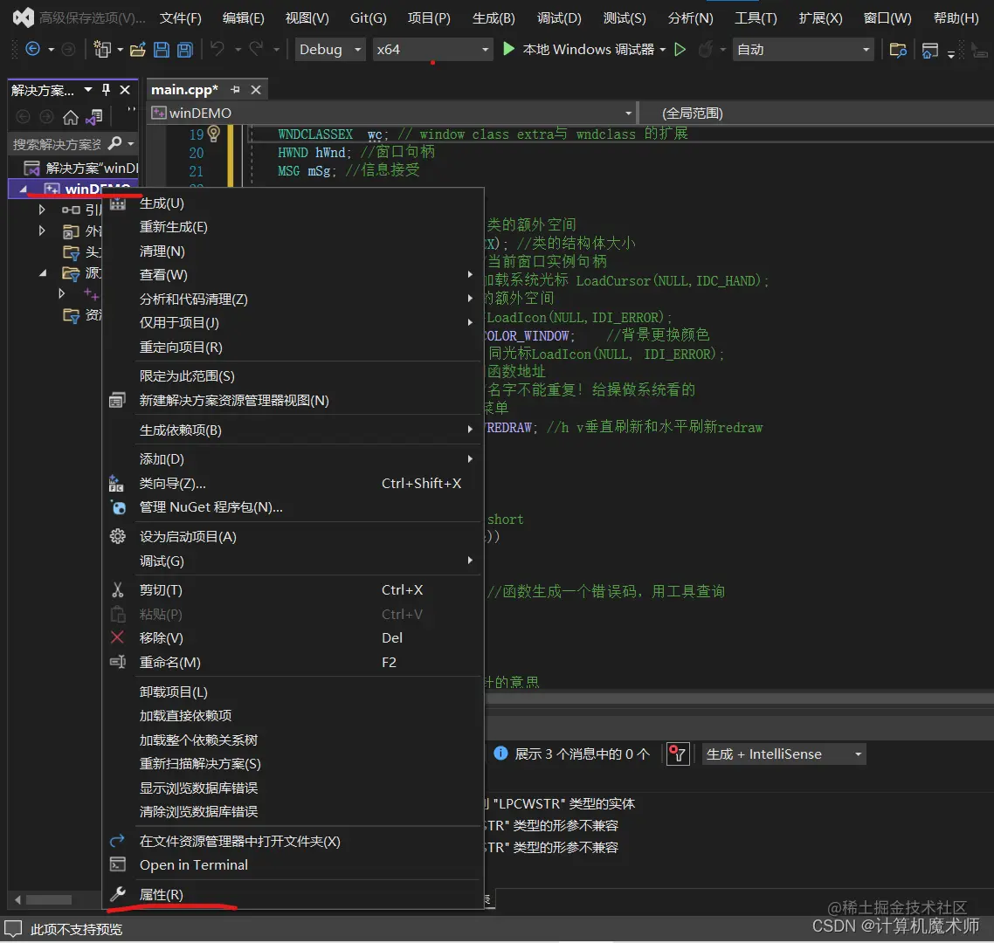This screenshot has width=994, height=943.
Task: Open the 生成 + IntelliSense dropdown
Action: [x=783, y=754]
